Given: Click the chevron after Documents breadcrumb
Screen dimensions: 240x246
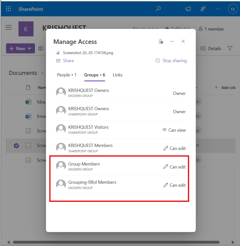Looking at the screenshot, I should click(42, 73).
